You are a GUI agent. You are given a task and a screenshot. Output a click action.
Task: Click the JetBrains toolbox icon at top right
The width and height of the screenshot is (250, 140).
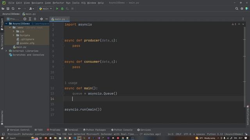tap(247, 9)
